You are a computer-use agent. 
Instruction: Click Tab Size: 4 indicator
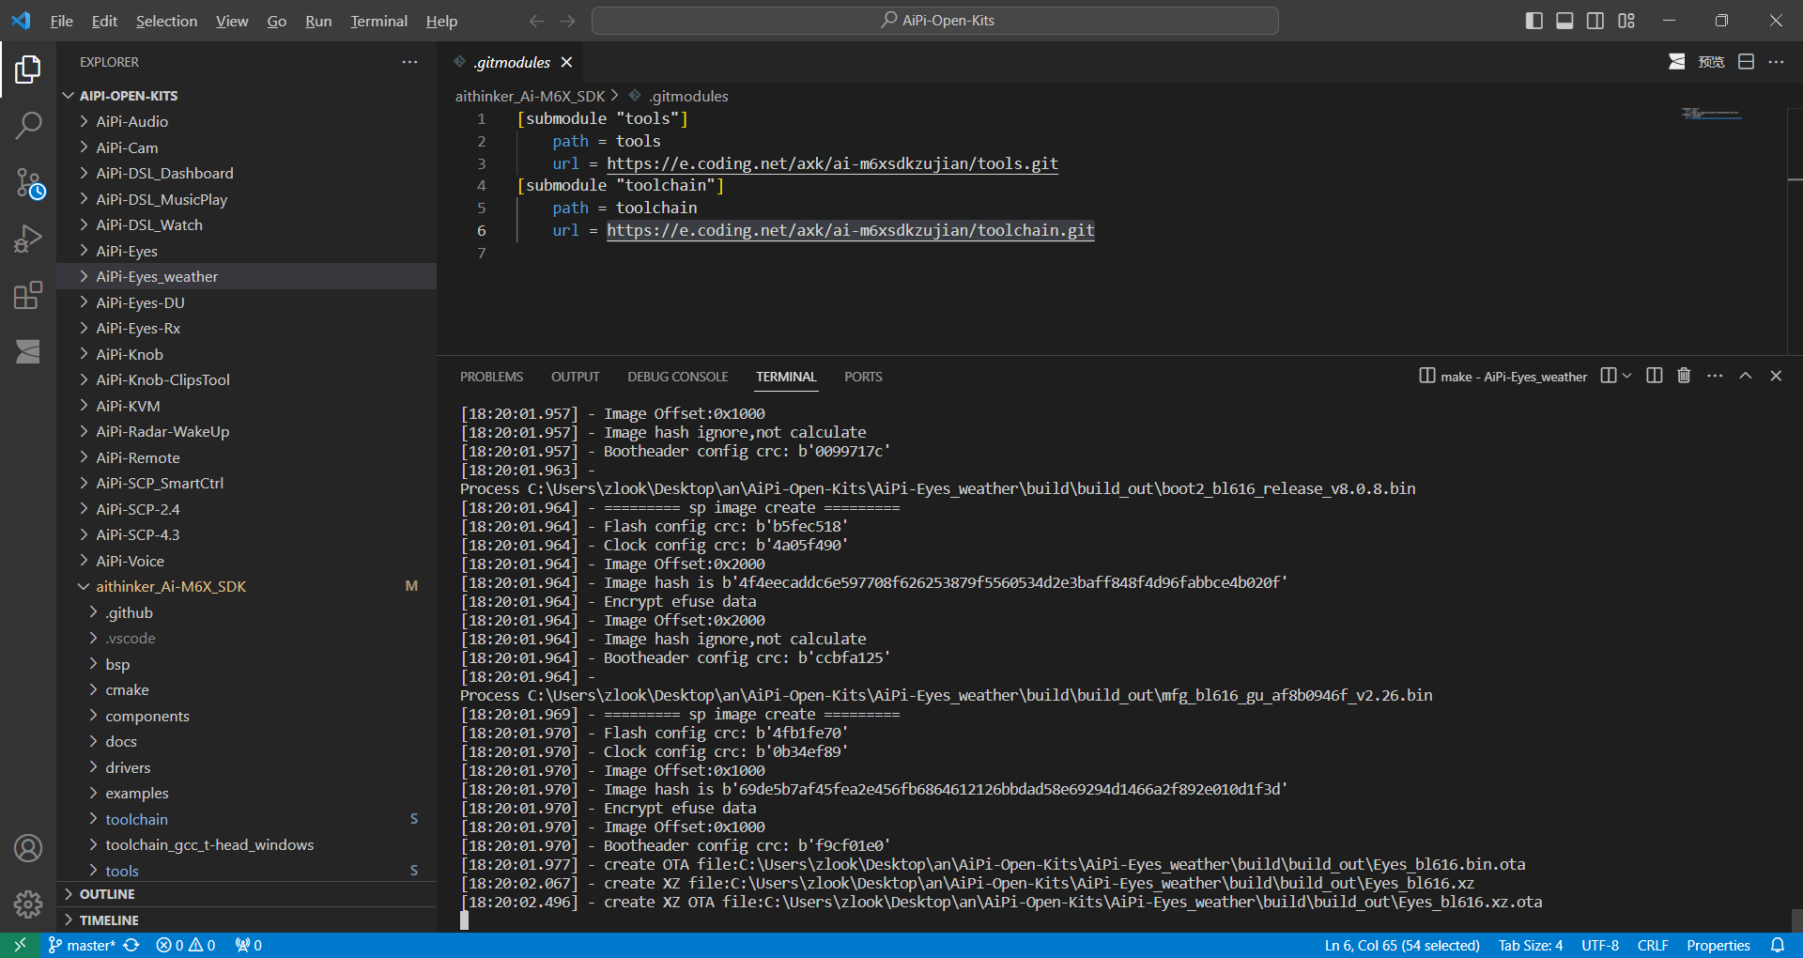coord(1531,945)
